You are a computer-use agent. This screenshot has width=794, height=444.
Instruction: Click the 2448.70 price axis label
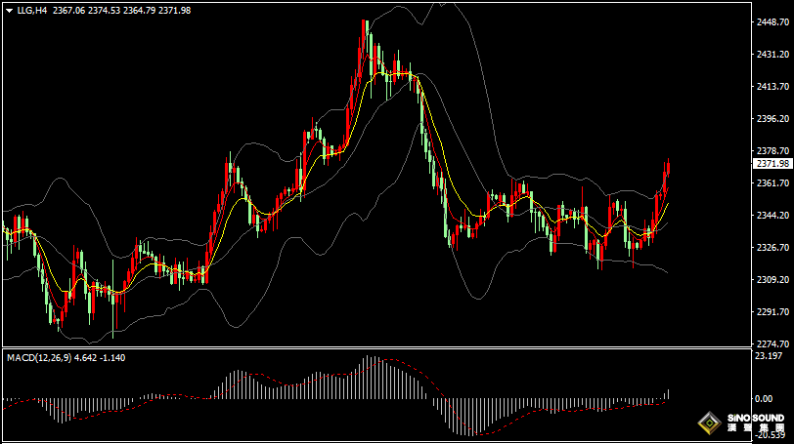[x=772, y=22]
